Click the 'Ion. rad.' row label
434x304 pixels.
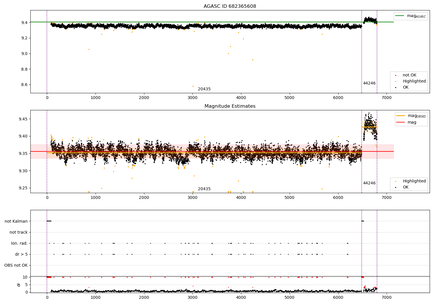click(x=19, y=243)
